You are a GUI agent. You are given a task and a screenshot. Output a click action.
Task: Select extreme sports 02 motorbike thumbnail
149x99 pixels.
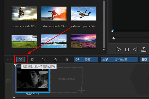[x=24, y=13]
